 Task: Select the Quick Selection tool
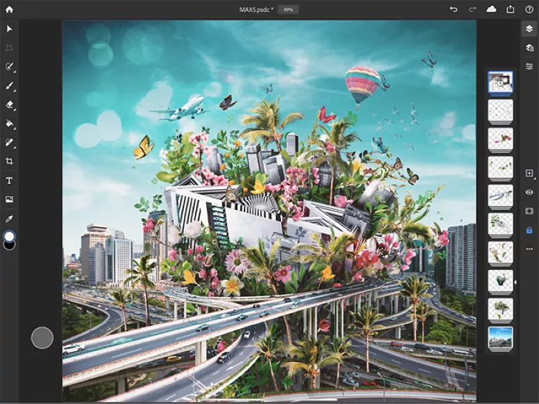(x=9, y=67)
